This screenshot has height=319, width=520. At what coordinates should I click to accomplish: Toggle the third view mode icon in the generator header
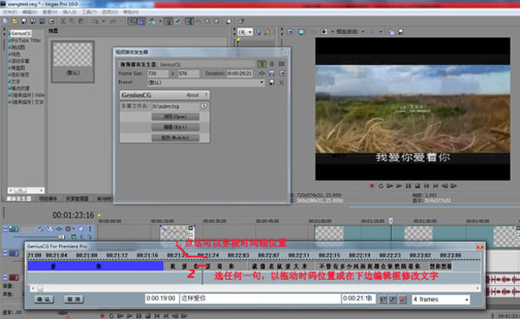click(282, 64)
